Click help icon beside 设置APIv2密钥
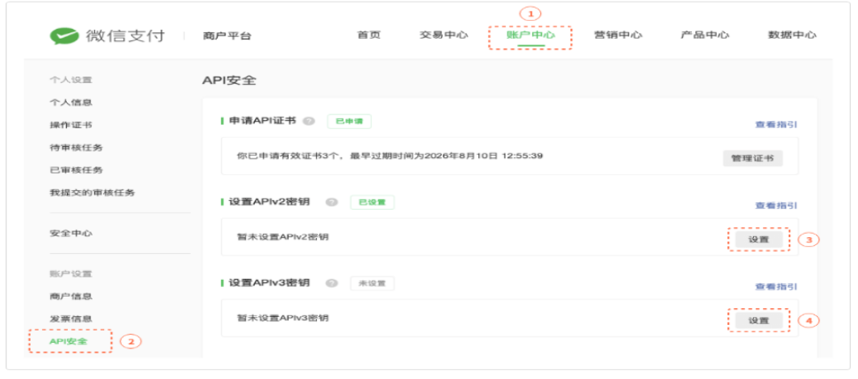This screenshot has width=858, height=379. coord(331,202)
